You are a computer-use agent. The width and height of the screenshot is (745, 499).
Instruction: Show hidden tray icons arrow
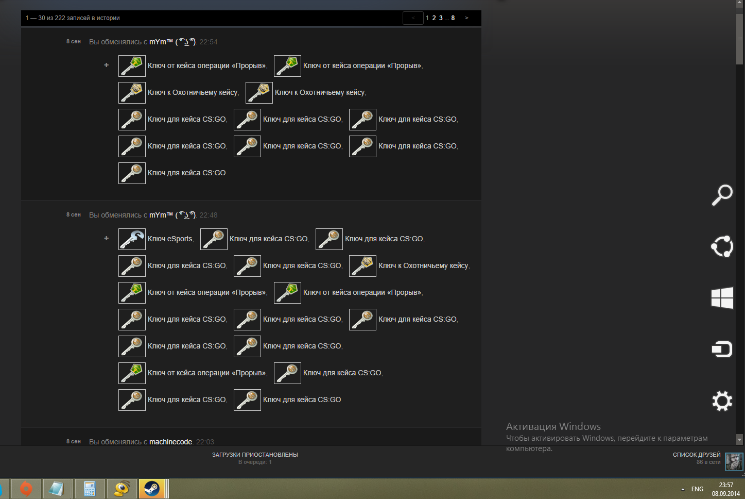[x=683, y=489]
